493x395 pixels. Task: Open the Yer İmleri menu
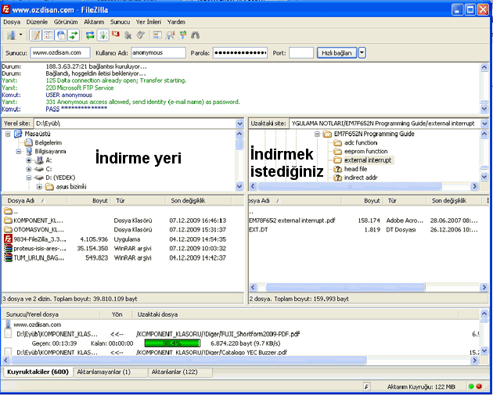point(149,22)
